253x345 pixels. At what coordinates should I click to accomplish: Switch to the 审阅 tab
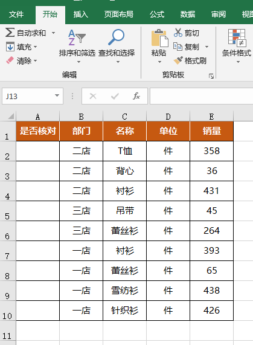(x=219, y=15)
